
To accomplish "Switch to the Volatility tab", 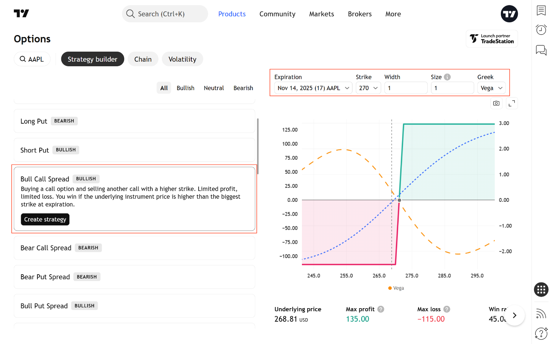I will click(x=182, y=59).
